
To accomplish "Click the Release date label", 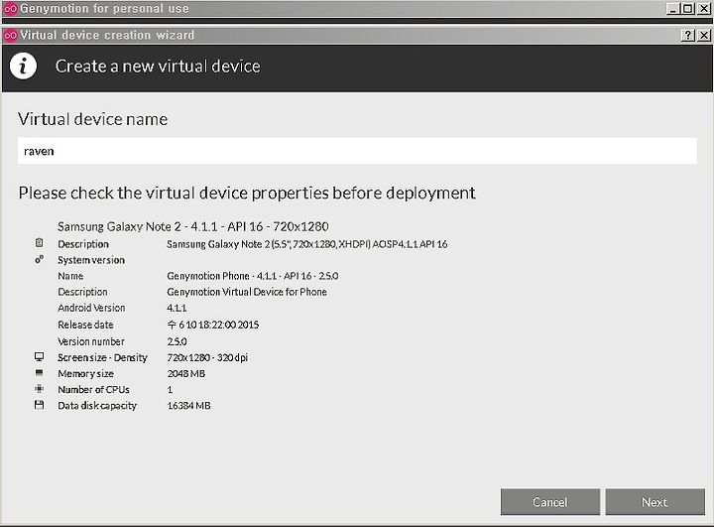I will [85, 325].
